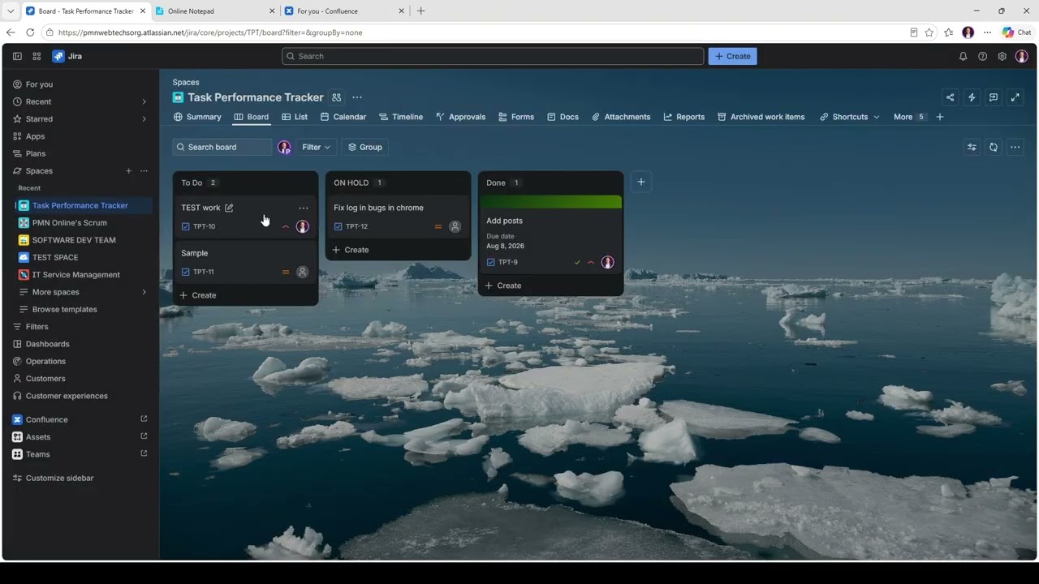Screen dimensions: 1039x584
Task: Open the Calendar tab
Action: 343,117
